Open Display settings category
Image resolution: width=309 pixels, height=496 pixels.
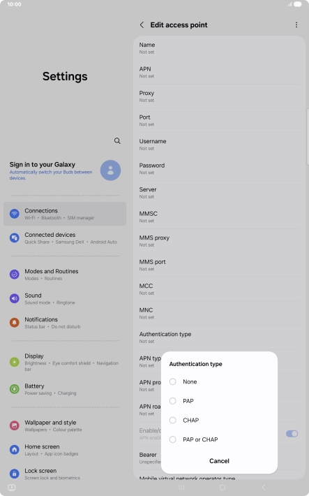[65, 362]
